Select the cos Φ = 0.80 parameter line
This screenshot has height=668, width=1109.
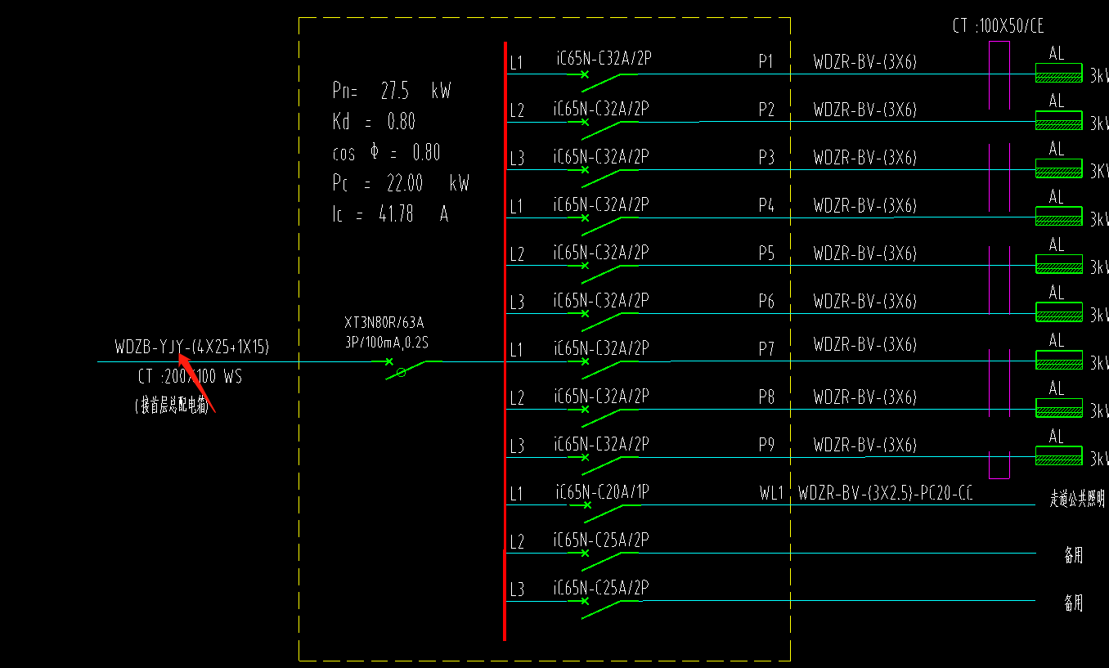[386, 152]
